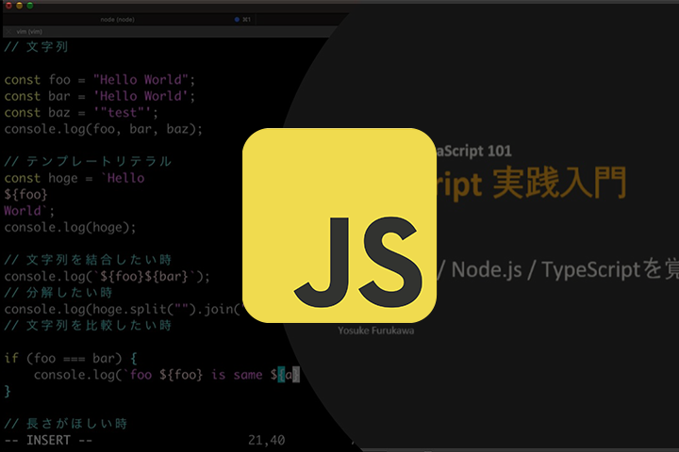This screenshot has height=452, width=679.
Task: Click the line const baz = '"test"';
Action: coord(81,112)
